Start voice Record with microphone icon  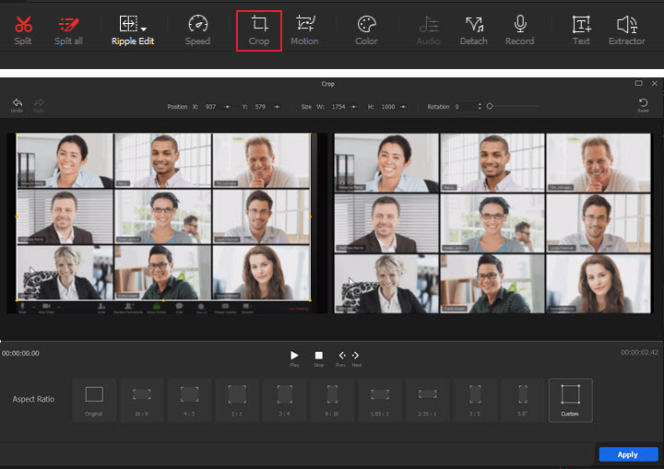coord(519,29)
